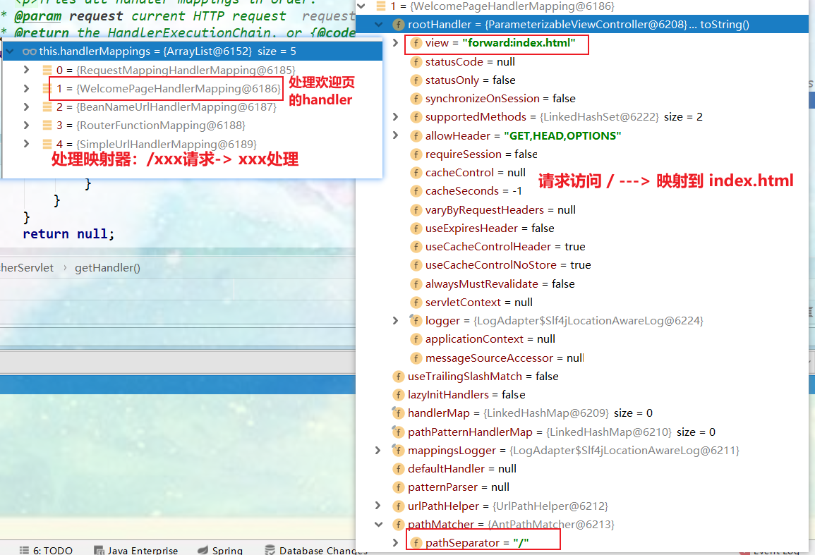Click the field icon beside pathPatternHandlerMap
815x555 pixels.
click(398, 432)
